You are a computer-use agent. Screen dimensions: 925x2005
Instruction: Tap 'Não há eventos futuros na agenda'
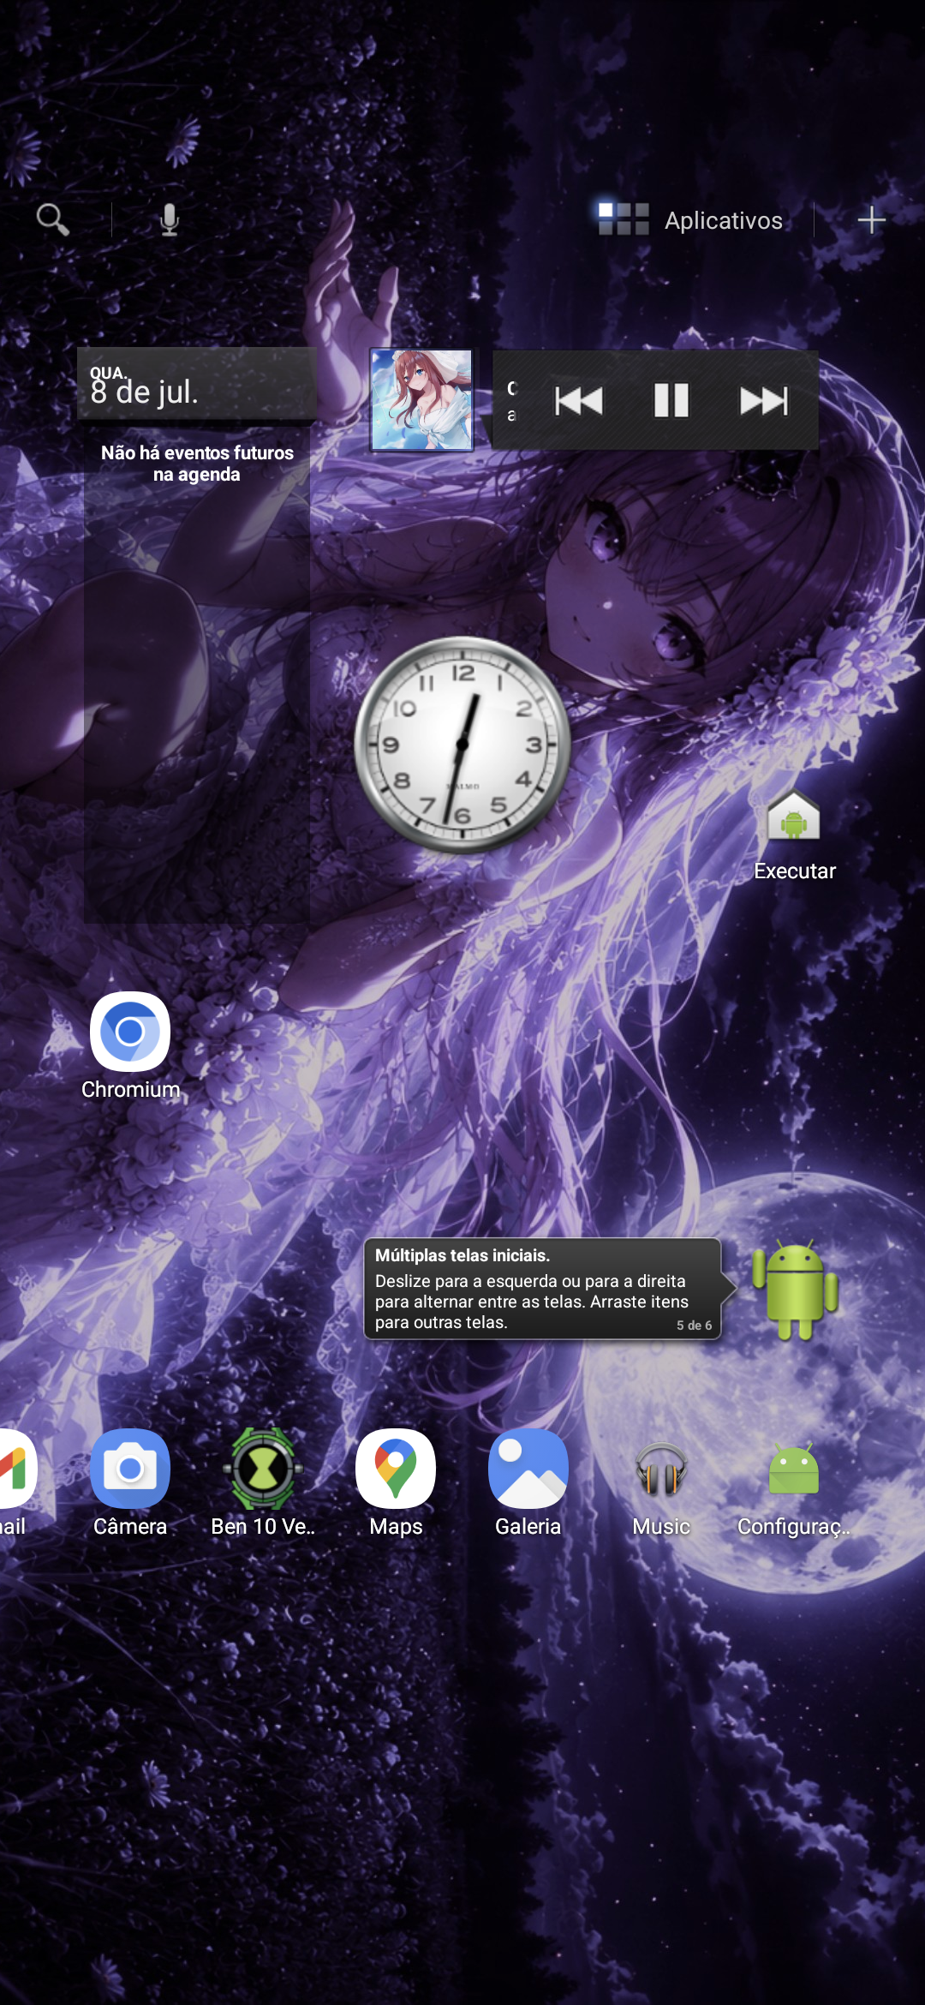click(x=197, y=463)
